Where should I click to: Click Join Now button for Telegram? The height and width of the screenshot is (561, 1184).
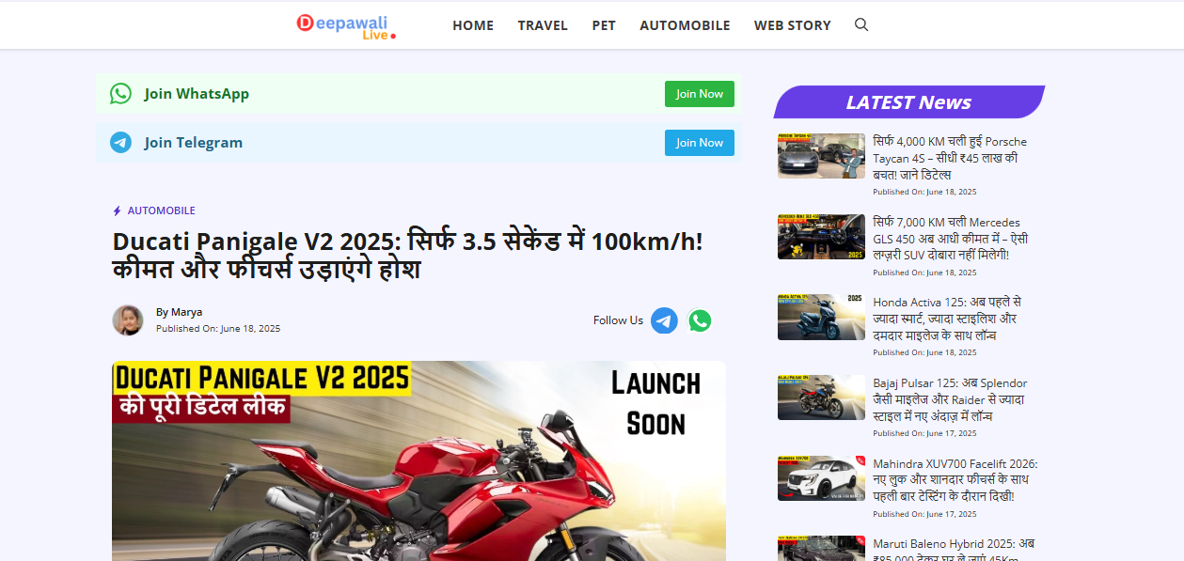[700, 143]
